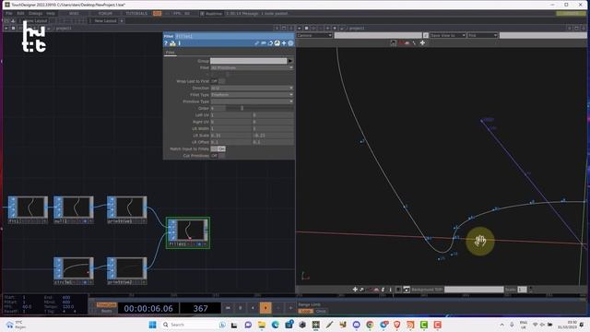Select the New Layout tab

click(105, 20)
